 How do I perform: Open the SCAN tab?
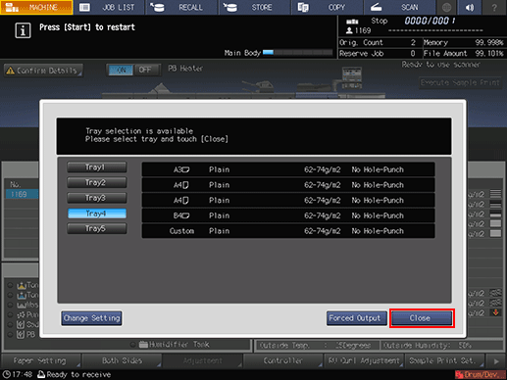coord(400,7)
